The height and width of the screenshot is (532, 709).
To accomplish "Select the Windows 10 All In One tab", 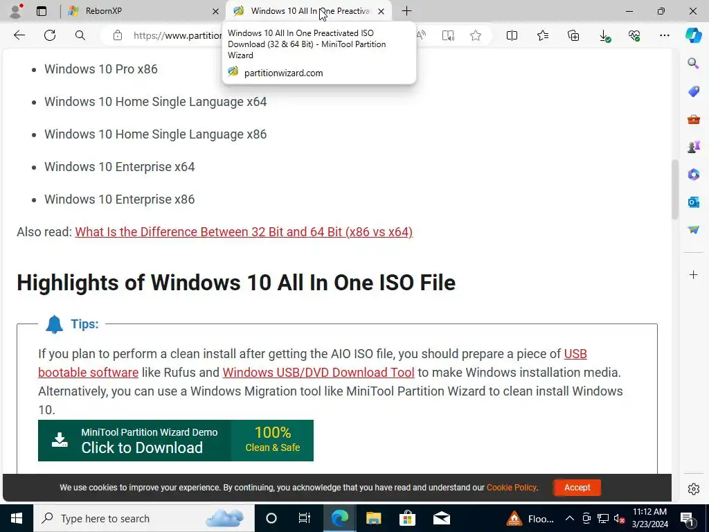I will tap(309, 11).
